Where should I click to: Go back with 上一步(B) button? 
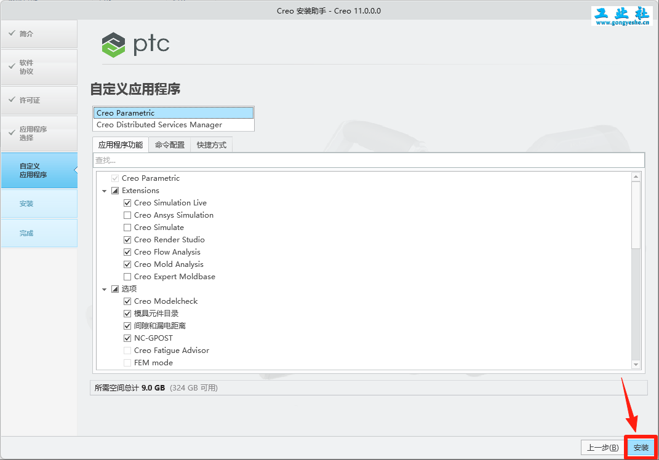(x=602, y=448)
